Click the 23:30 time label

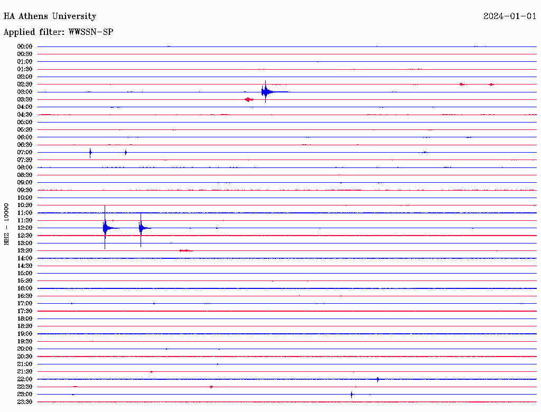coord(25,402)
